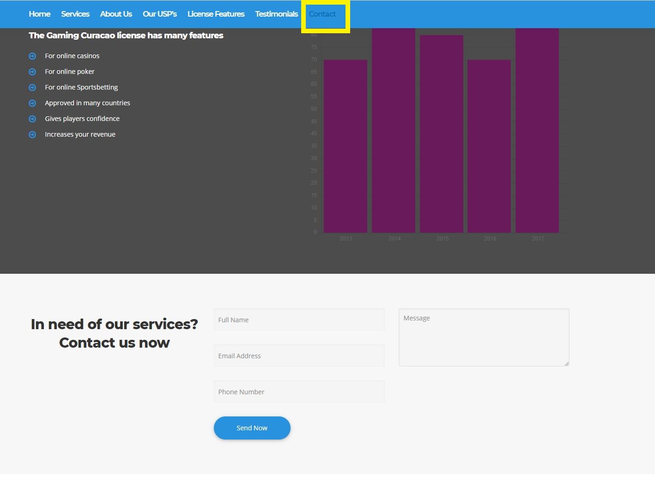Focus the Full Name field
This screenshot has width=655, height=482.
point(299,320)
